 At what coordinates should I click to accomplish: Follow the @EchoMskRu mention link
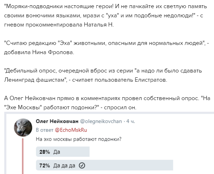click(x=71, y=130)
